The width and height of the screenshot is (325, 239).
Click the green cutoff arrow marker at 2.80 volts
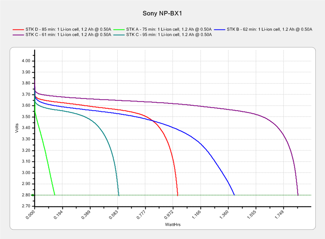(x=33, y=195)
